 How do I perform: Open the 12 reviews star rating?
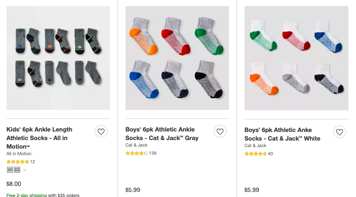click(21, 162)
